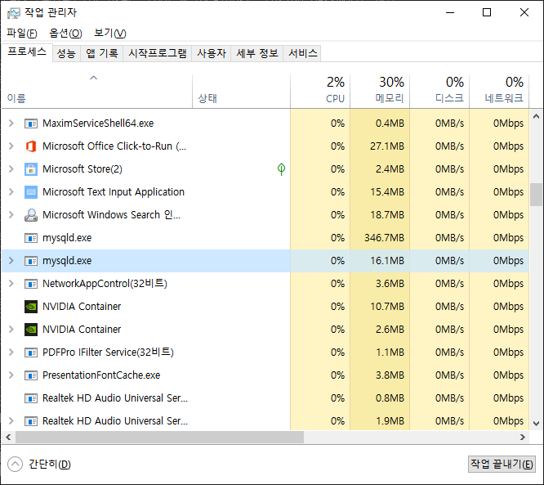Screen dimensions: 544x485
Task: Click the NetworkAppControl process icon
Action: tap(31, 284)
